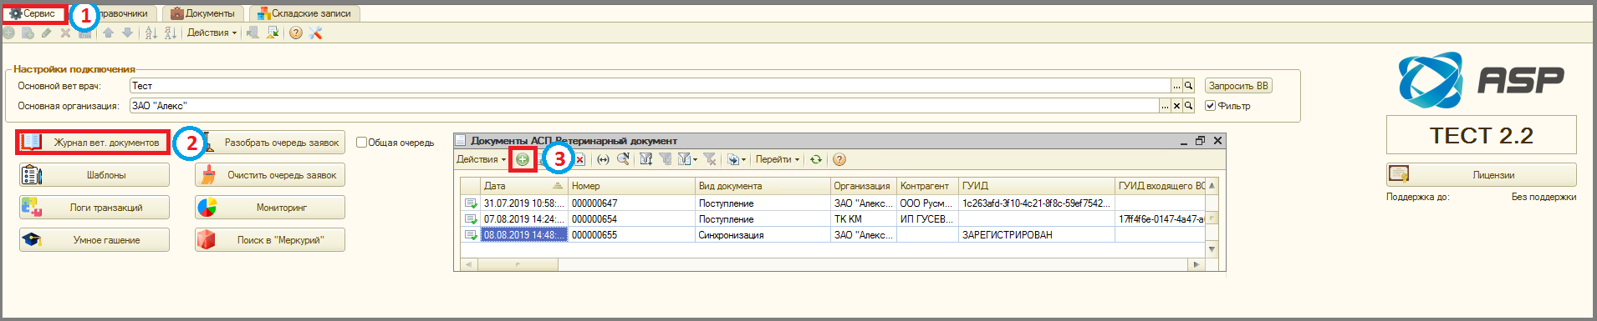Click the Лицензии button
The height and width of the screenshot is (321, 1597).
click(x=1482, y=175)
